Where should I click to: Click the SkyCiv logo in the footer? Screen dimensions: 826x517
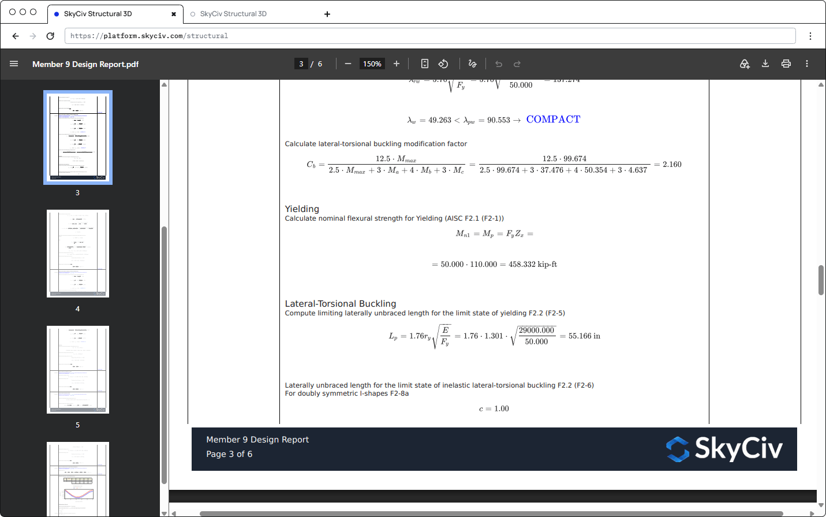(x=724, y=449)
